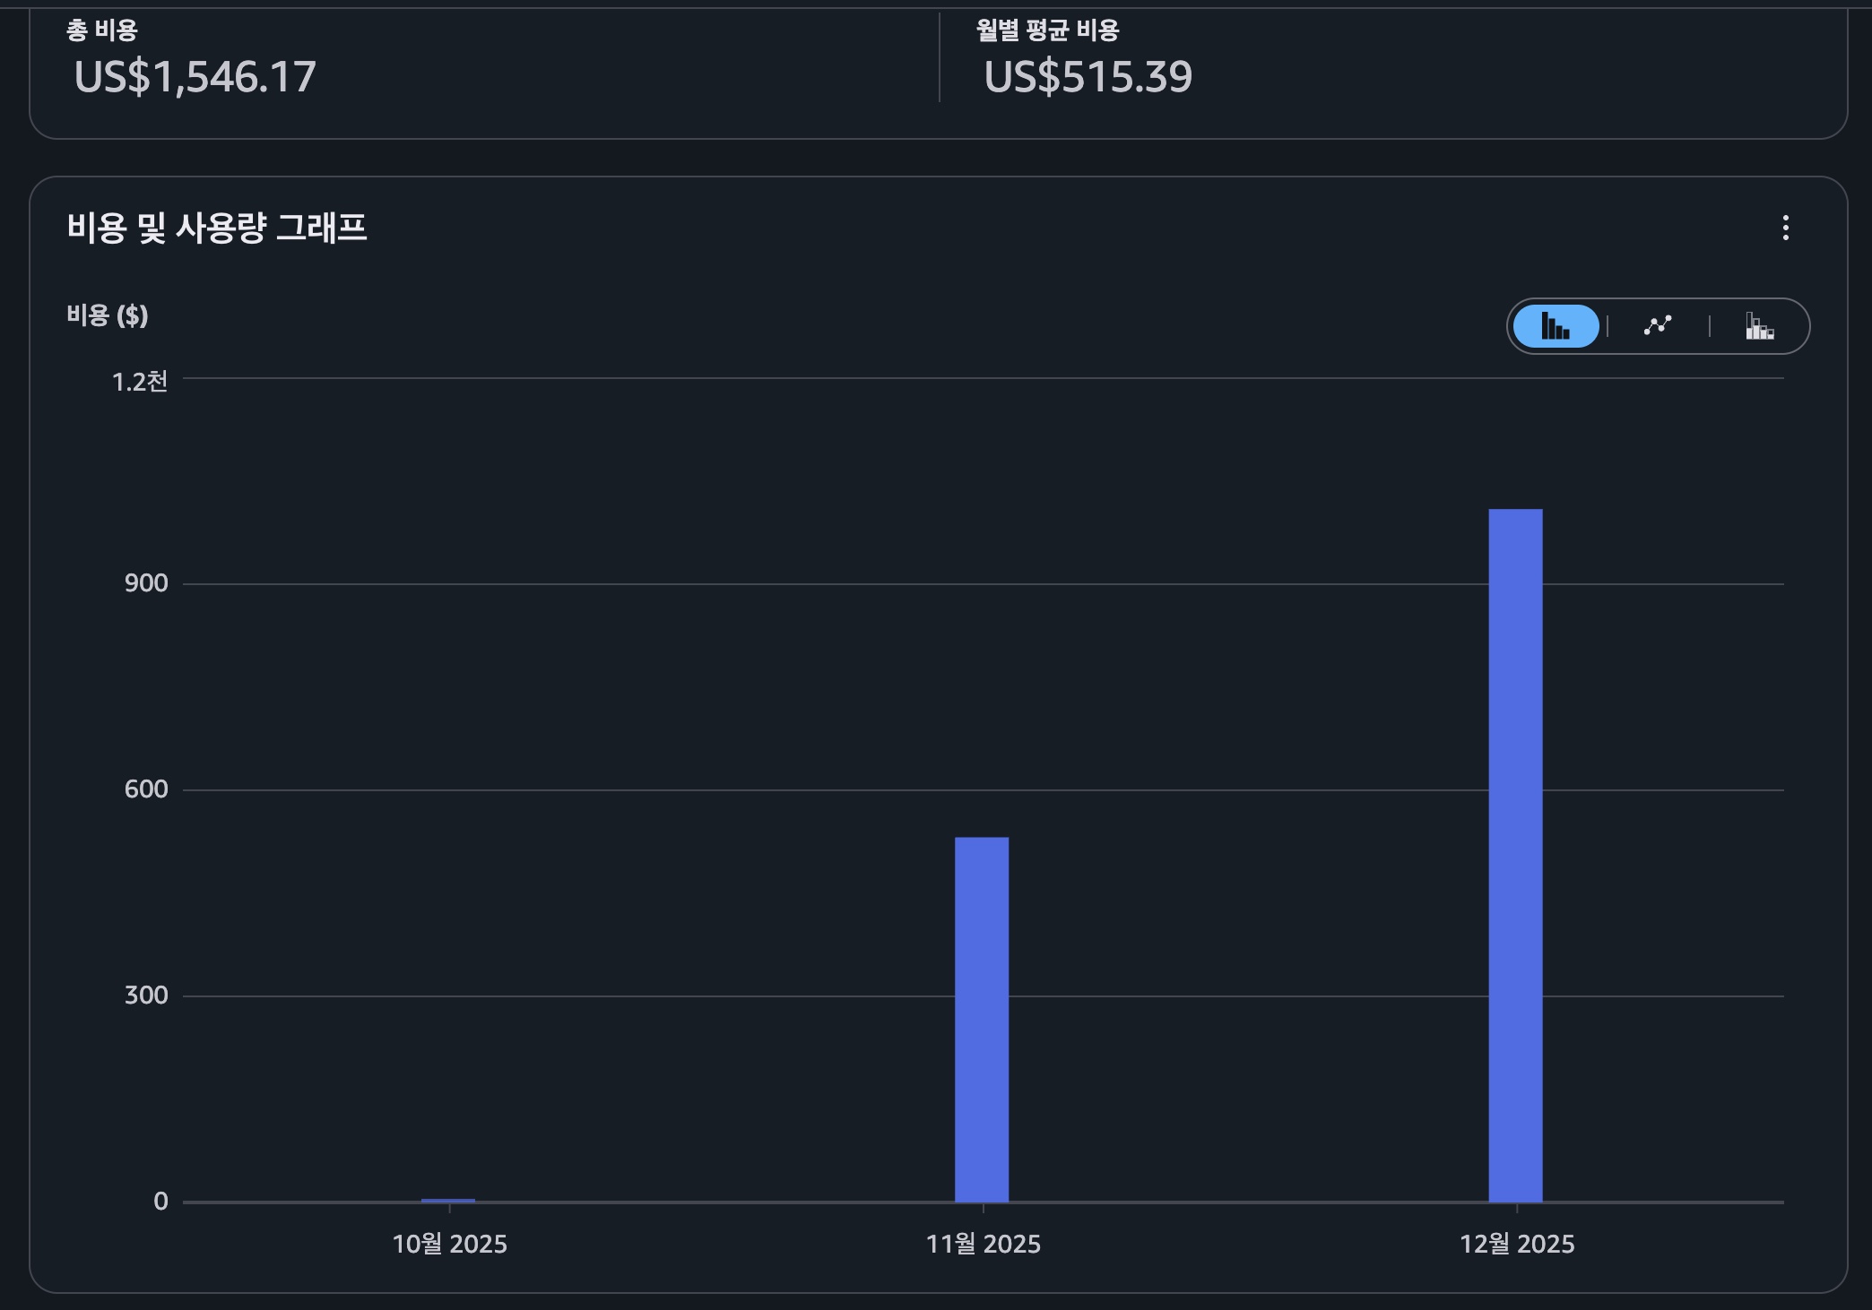Viewport: 1872px width, 1310px height.
Task: Click the '월별 평균 비용' label
Action: 1047,30
